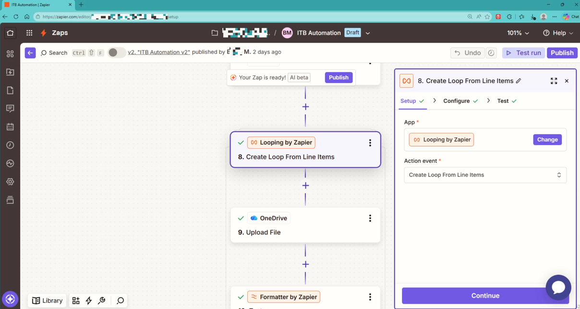Switch to the Test tab

503,101
